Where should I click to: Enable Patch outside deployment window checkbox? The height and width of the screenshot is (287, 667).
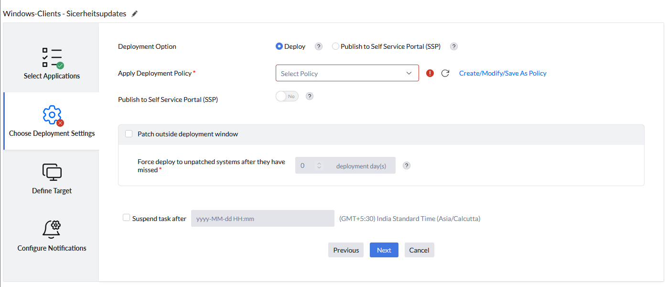[129, 134]
